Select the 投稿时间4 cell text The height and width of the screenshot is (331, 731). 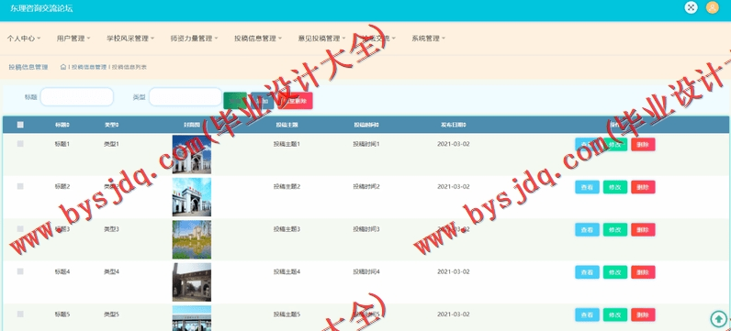click(x=366, y=271)
